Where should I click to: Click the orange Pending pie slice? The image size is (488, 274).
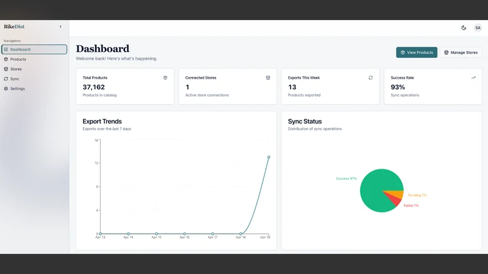tap(398, 194)
